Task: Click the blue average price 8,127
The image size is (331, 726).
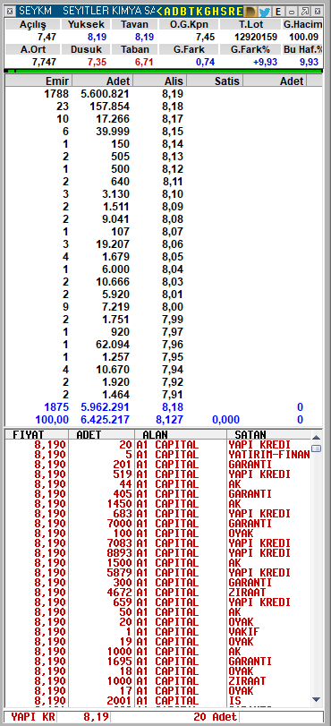Action: tap(170, 420)
